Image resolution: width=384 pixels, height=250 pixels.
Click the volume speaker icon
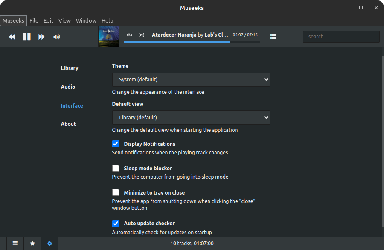click(56, 37)
